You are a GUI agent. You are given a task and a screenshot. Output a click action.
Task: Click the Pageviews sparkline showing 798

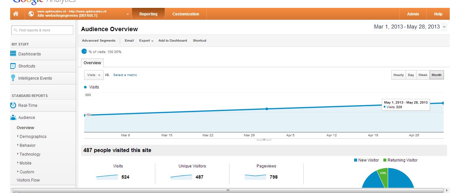point(255,177)
